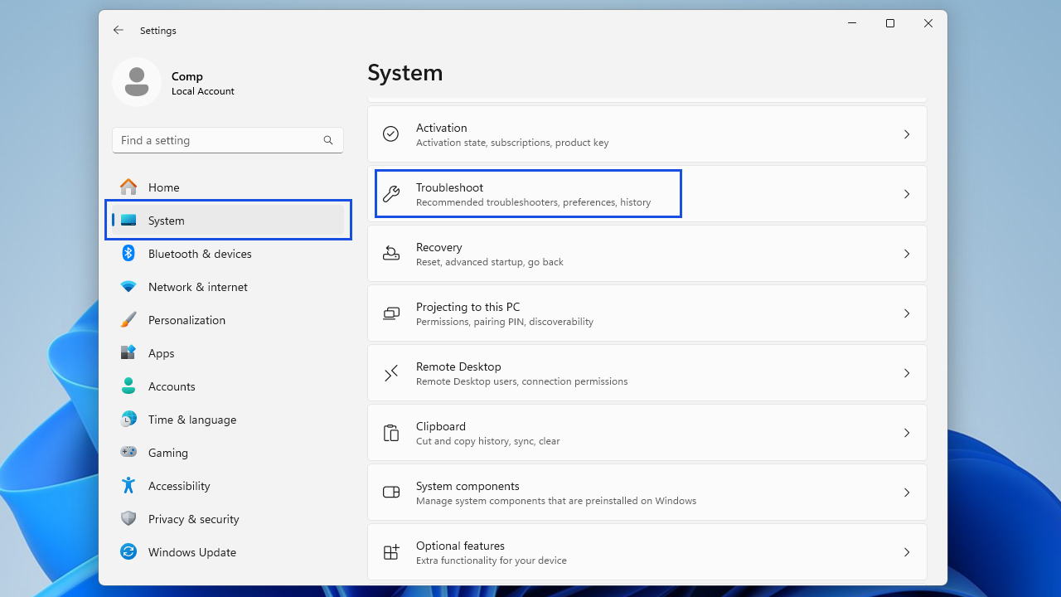Go back using the back arrow
1061x597 pixels.
[x=119, y=30]
